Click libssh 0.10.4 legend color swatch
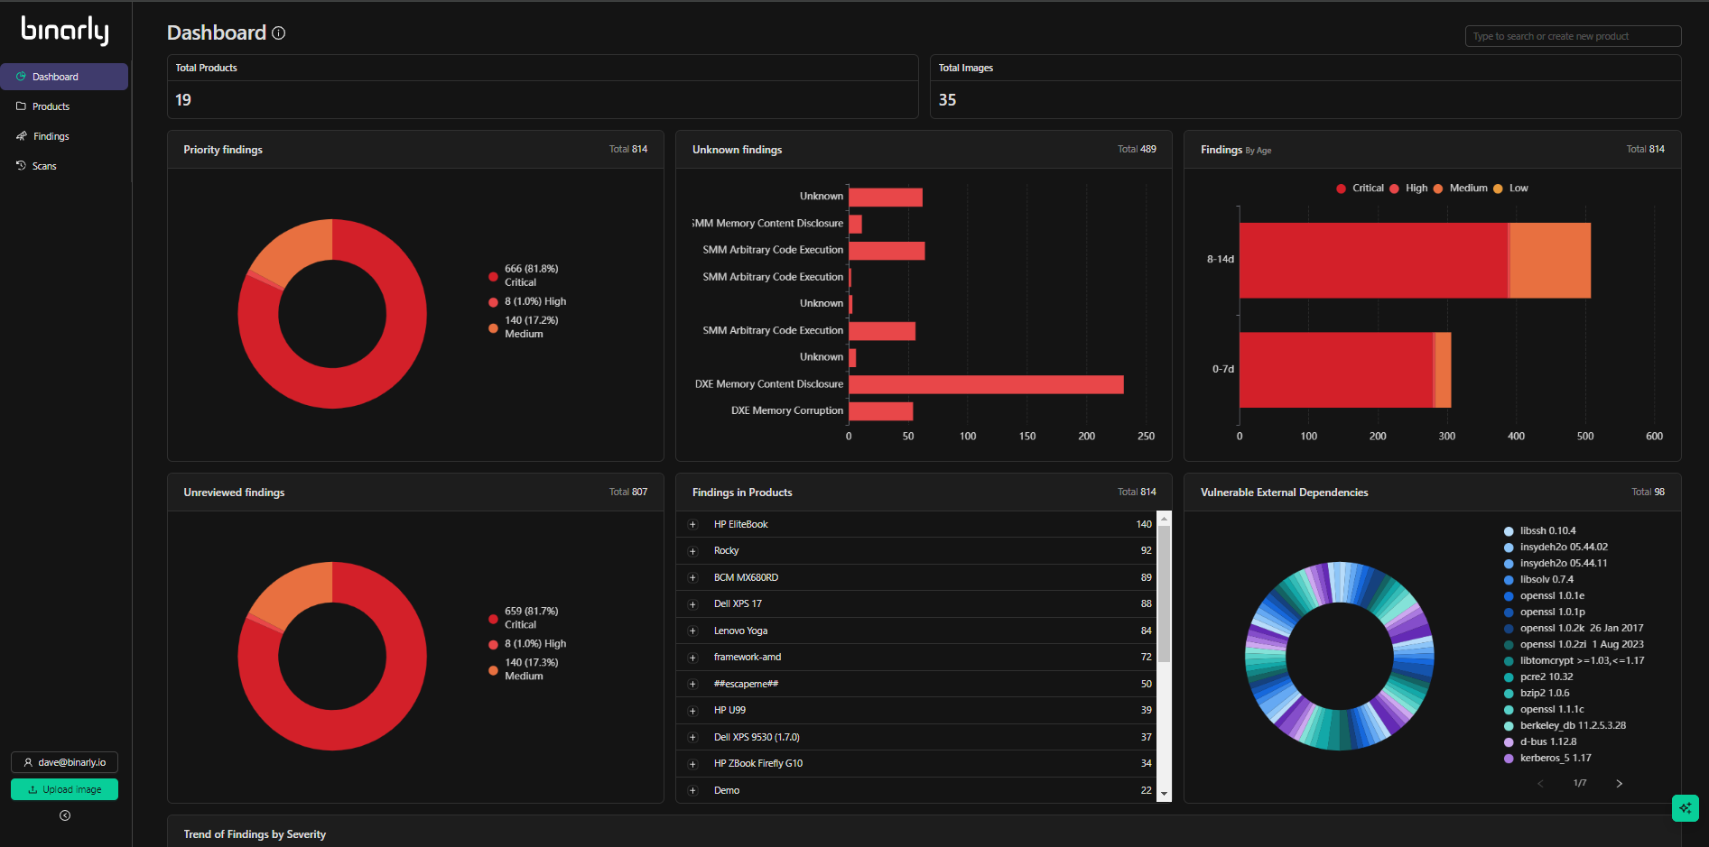Screen dimensions: 1709x847 [1509, 531]
